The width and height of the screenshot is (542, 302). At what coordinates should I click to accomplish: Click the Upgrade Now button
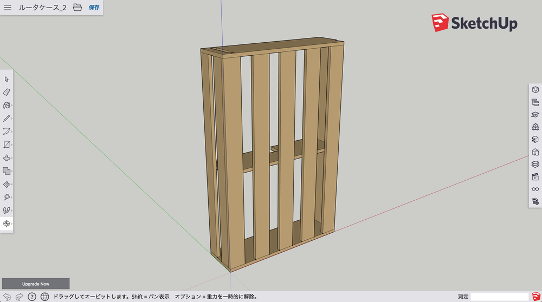(36, 284)
